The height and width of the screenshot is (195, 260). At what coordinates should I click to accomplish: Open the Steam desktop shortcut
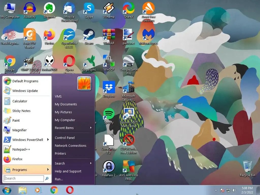89,37
